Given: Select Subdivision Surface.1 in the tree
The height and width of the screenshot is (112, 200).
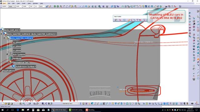Looking at the screenshot, I should pos(26,67).
